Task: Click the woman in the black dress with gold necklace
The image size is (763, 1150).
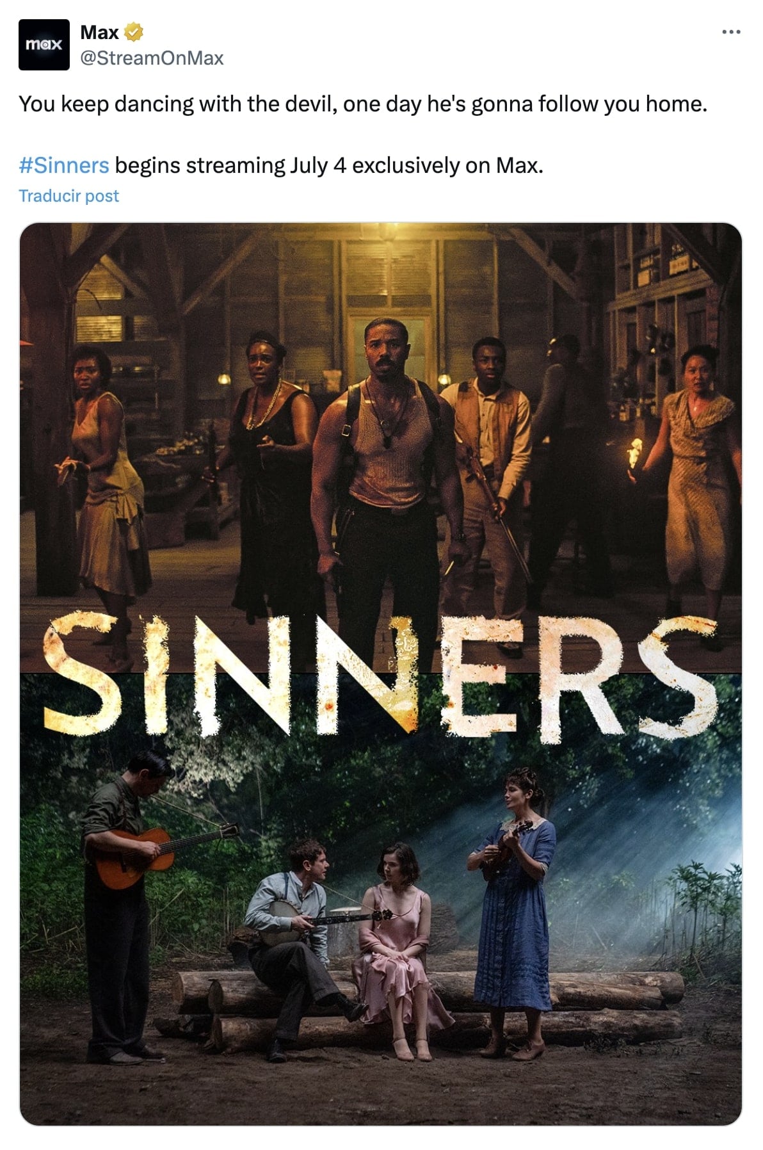Action: pyautogui.click(x=272, y=474)
